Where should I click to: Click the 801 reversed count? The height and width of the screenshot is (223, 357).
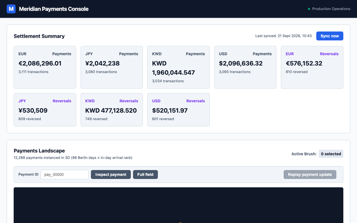(x=163, y=119)
